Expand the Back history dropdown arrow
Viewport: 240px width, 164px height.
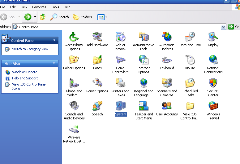(x=19, y=17)
